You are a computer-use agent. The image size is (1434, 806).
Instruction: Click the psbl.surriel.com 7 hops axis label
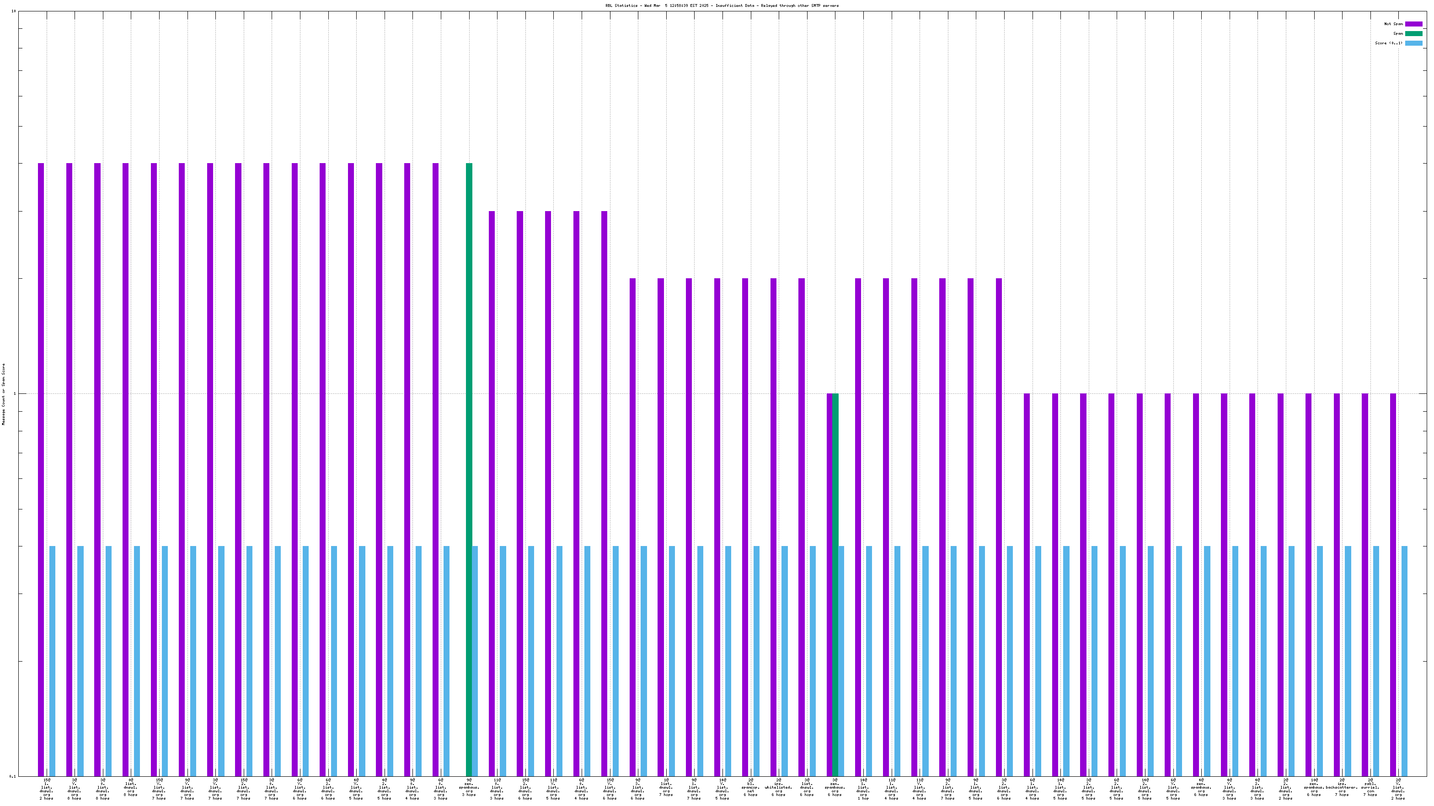coord(1370,789)
